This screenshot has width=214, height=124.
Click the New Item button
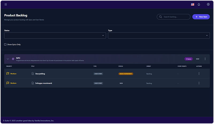click(201, 17)
